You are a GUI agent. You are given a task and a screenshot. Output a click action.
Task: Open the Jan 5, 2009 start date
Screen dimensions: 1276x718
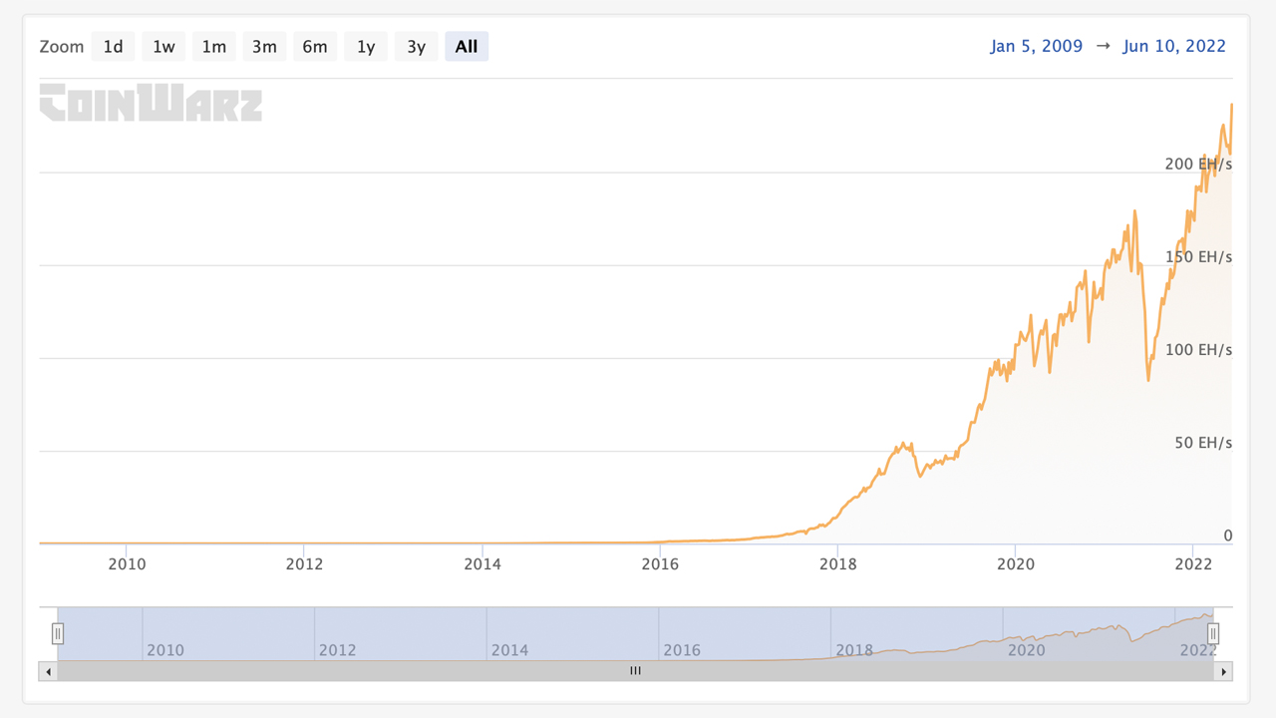pos(1037,46)
